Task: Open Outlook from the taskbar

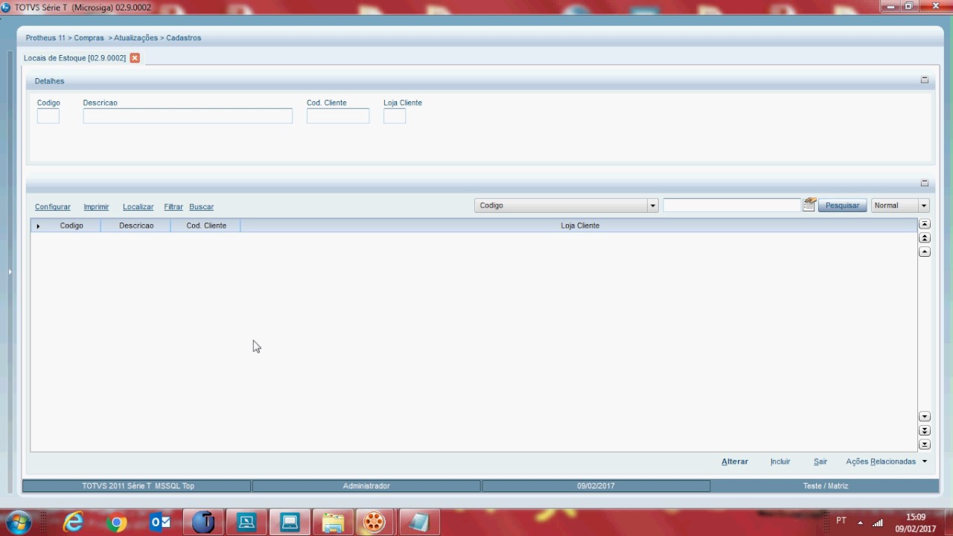Action: pos(160,523)
